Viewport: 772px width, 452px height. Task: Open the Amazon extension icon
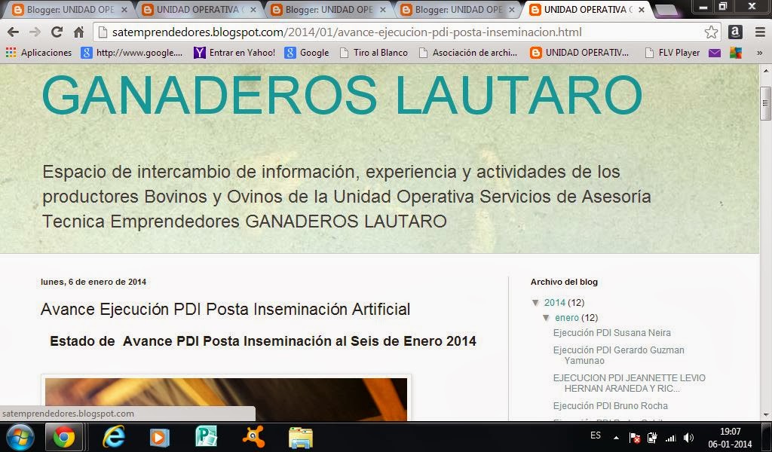[x=735, y=32]
